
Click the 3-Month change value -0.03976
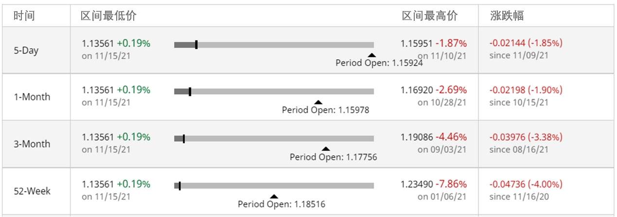coord(507,137)
